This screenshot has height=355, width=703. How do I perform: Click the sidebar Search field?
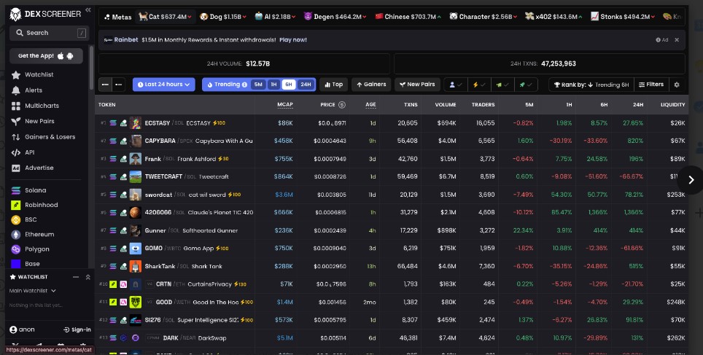click(x=50, y=34)
